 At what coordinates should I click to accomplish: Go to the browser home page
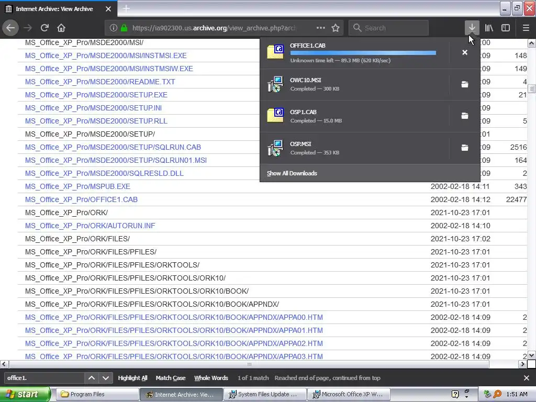61,28
